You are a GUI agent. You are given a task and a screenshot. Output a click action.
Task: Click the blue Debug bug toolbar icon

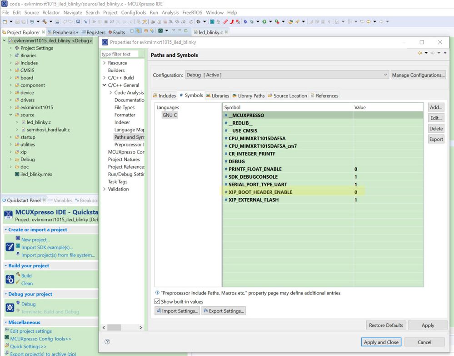[245, 21]
